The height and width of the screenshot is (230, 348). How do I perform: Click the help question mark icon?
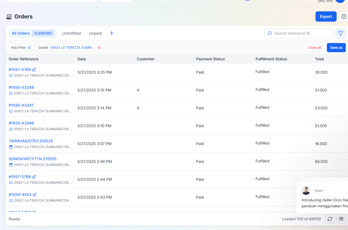(x=344, y=17)
